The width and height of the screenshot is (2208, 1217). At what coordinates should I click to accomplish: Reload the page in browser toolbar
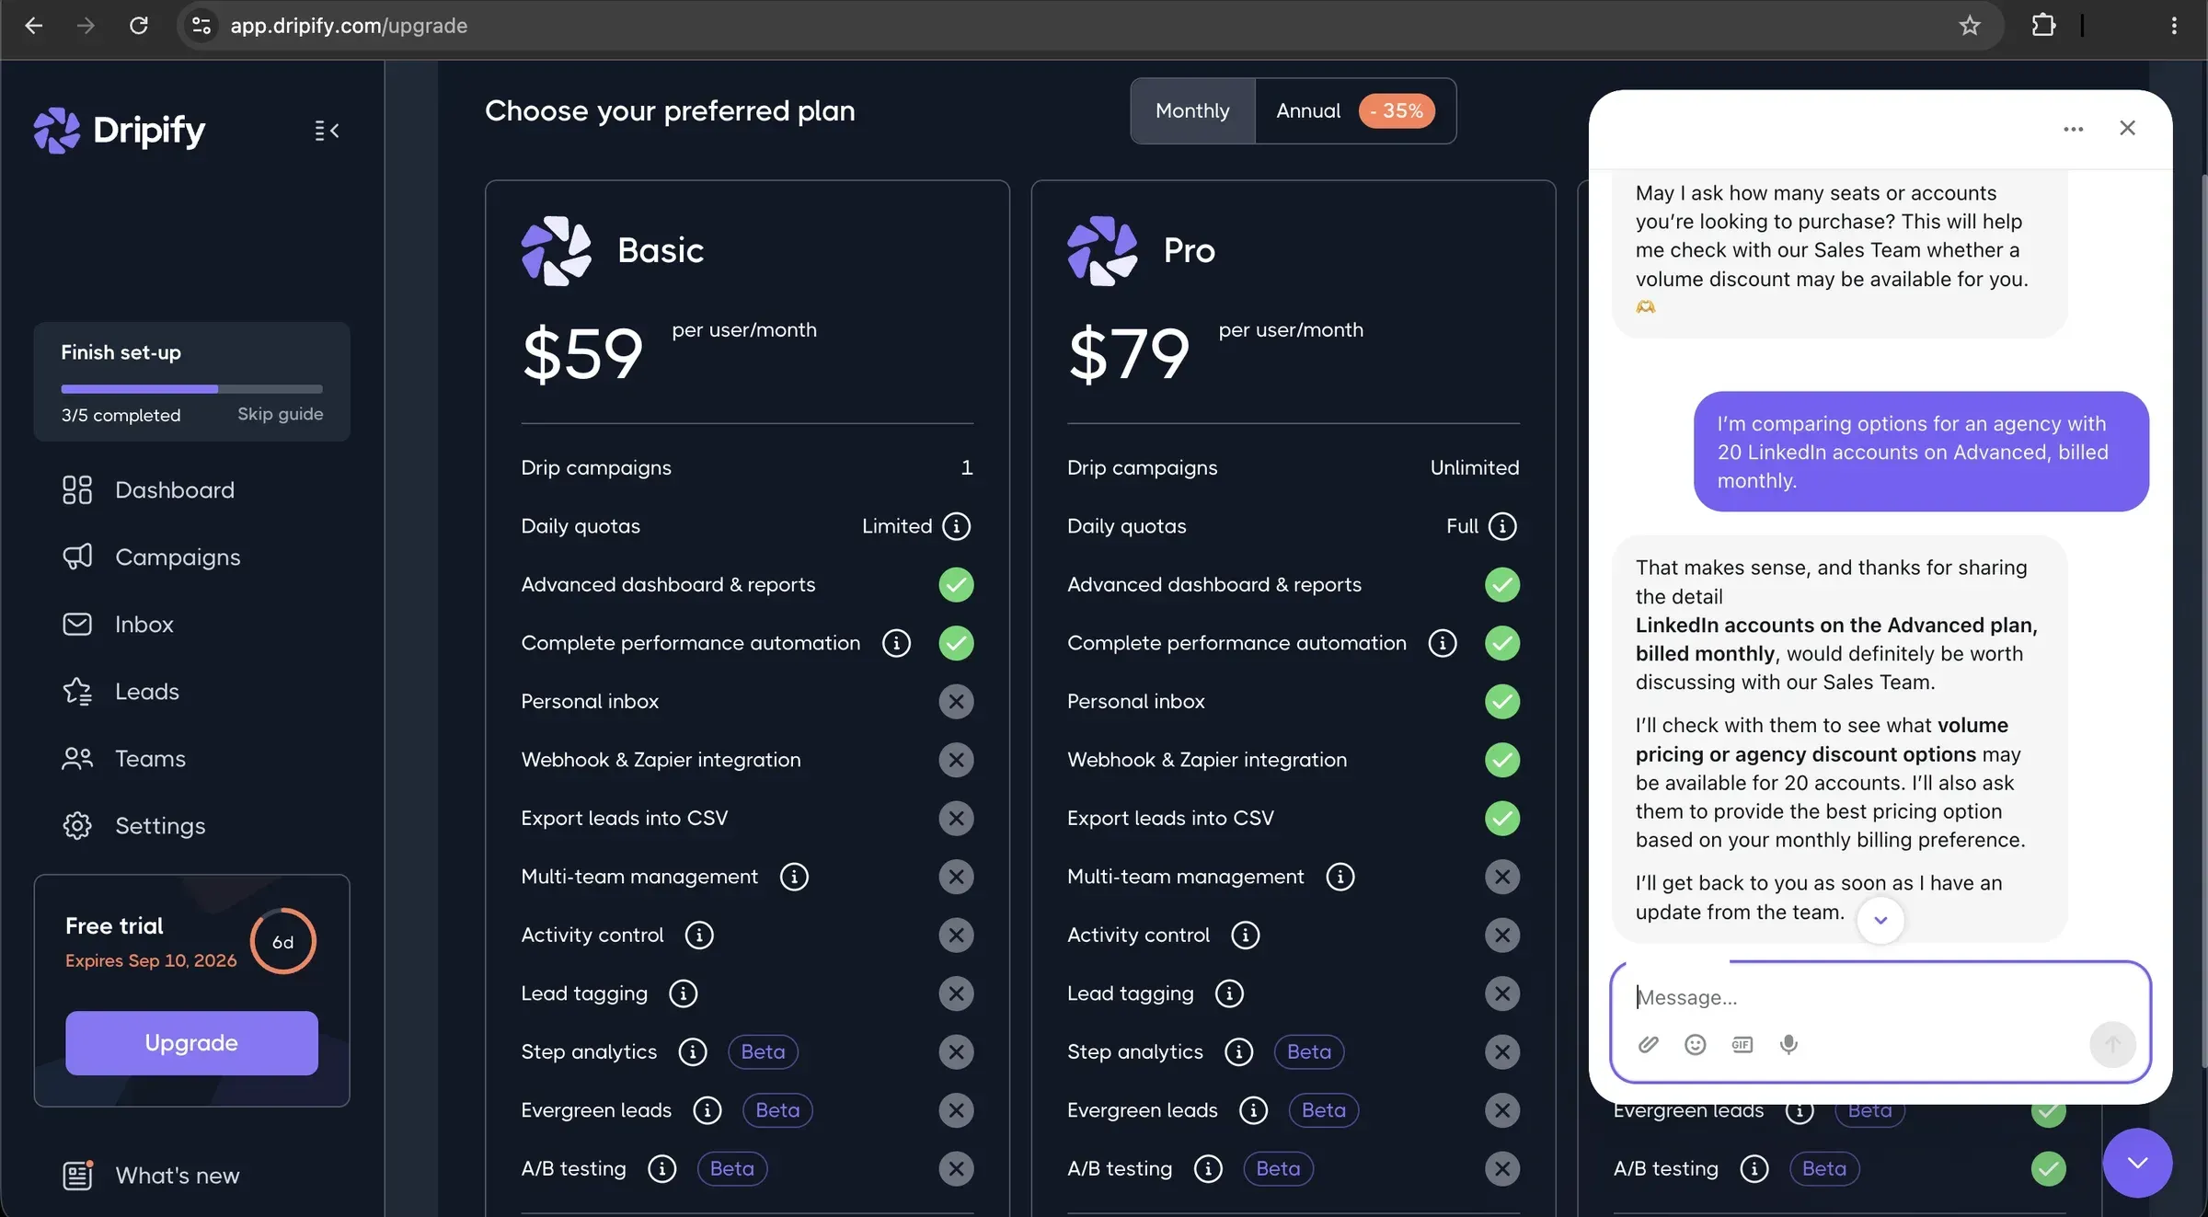(139, 26)
